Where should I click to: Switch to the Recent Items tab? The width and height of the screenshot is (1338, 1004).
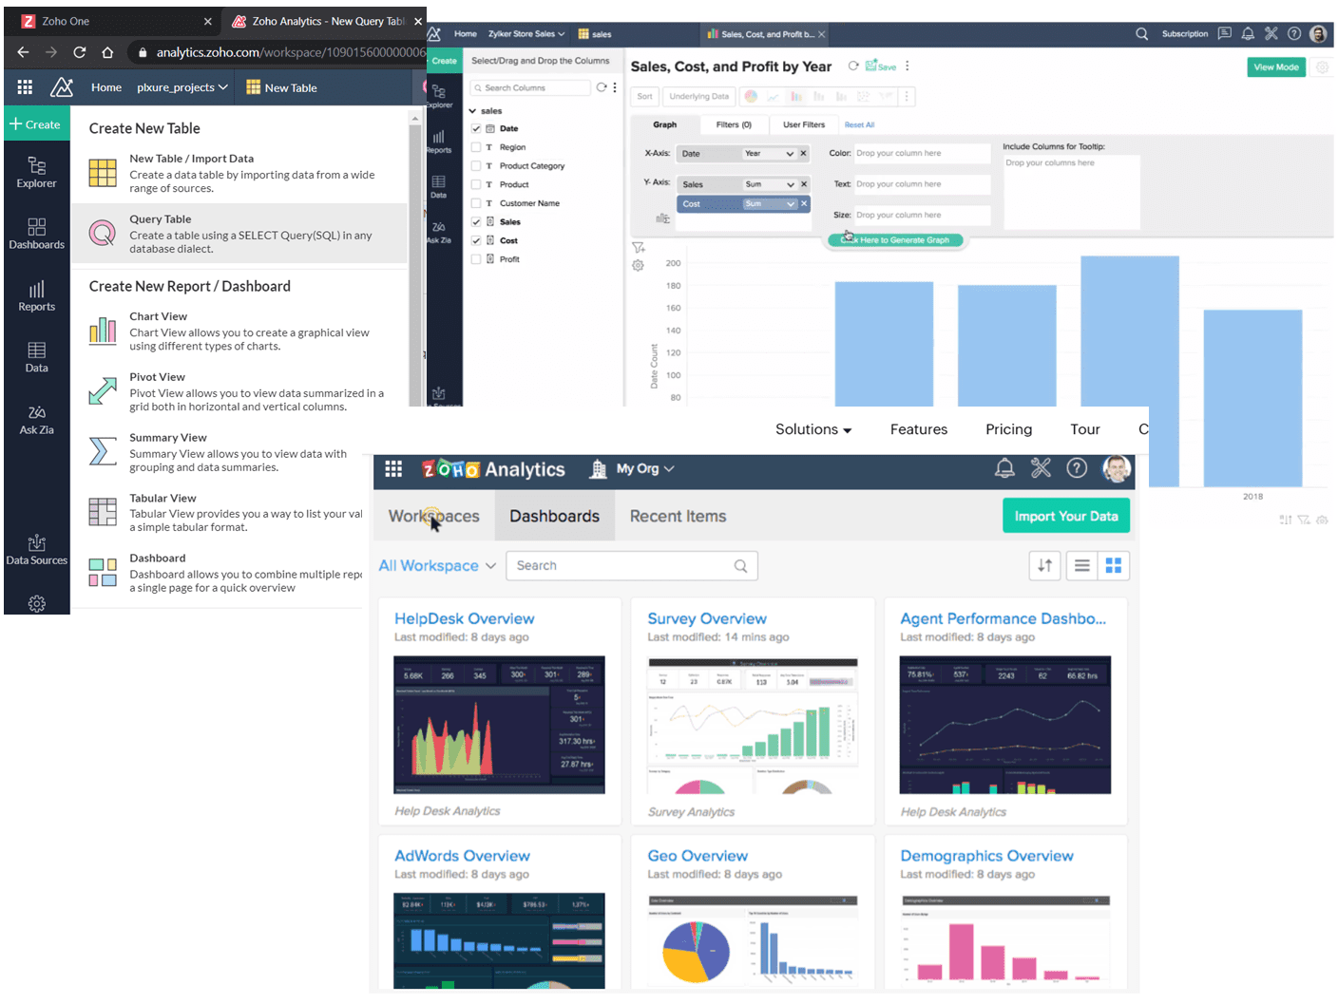678,517
